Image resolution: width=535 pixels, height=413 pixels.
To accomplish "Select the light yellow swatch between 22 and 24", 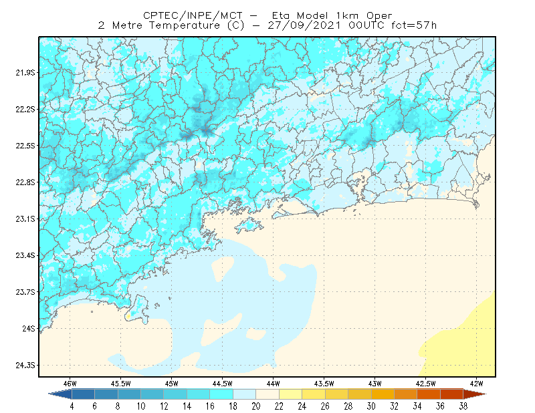I will [x=290, y=394].
